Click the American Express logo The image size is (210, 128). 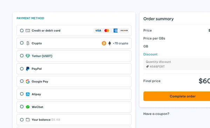coord(115,31)
